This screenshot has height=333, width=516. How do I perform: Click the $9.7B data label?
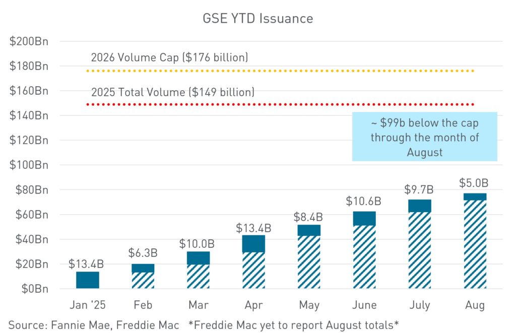(x=419, y=189)
